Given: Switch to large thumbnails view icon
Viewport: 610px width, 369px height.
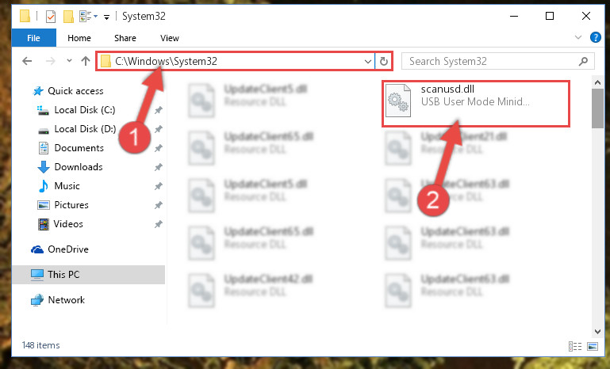Looking at the screenshot, I should [x=593, y=346].
